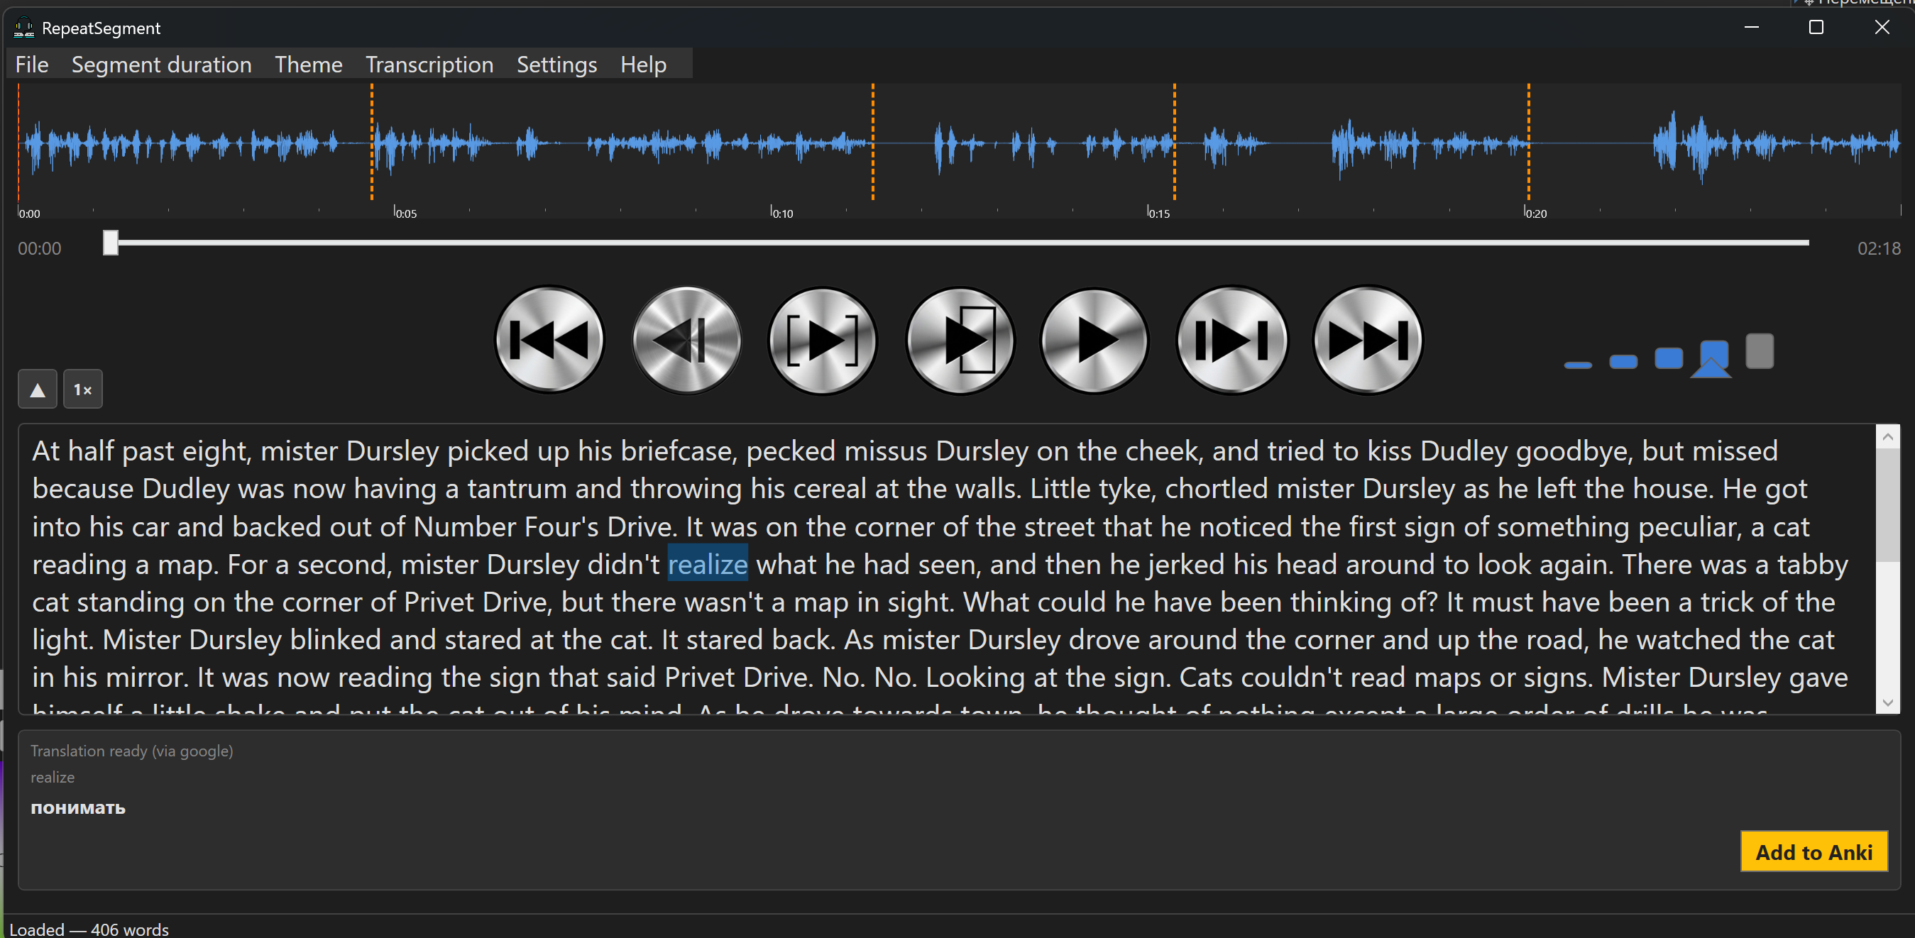1915x938 pixels.
Task: Open the Help menu
Action: click(644, 65)
